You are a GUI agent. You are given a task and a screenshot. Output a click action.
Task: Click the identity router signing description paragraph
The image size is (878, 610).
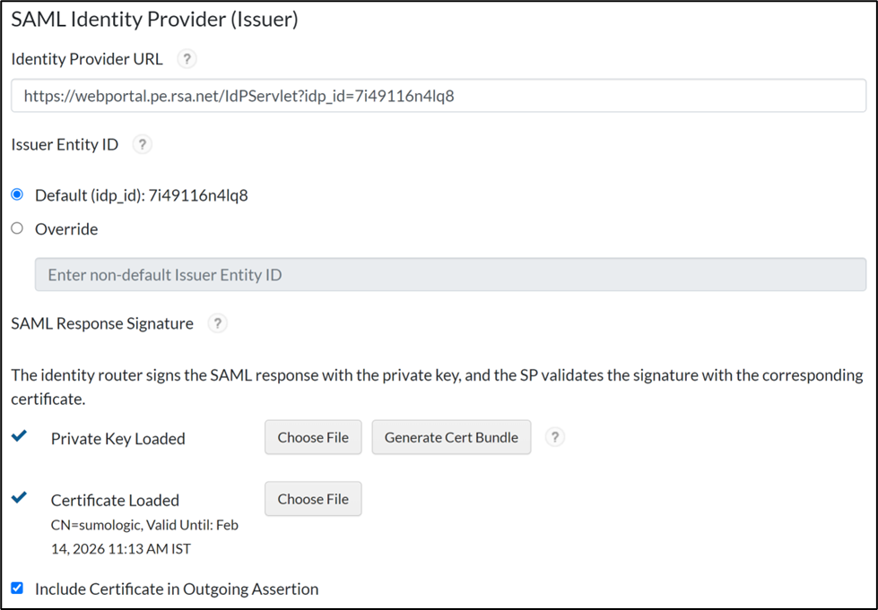pos(437,386)
